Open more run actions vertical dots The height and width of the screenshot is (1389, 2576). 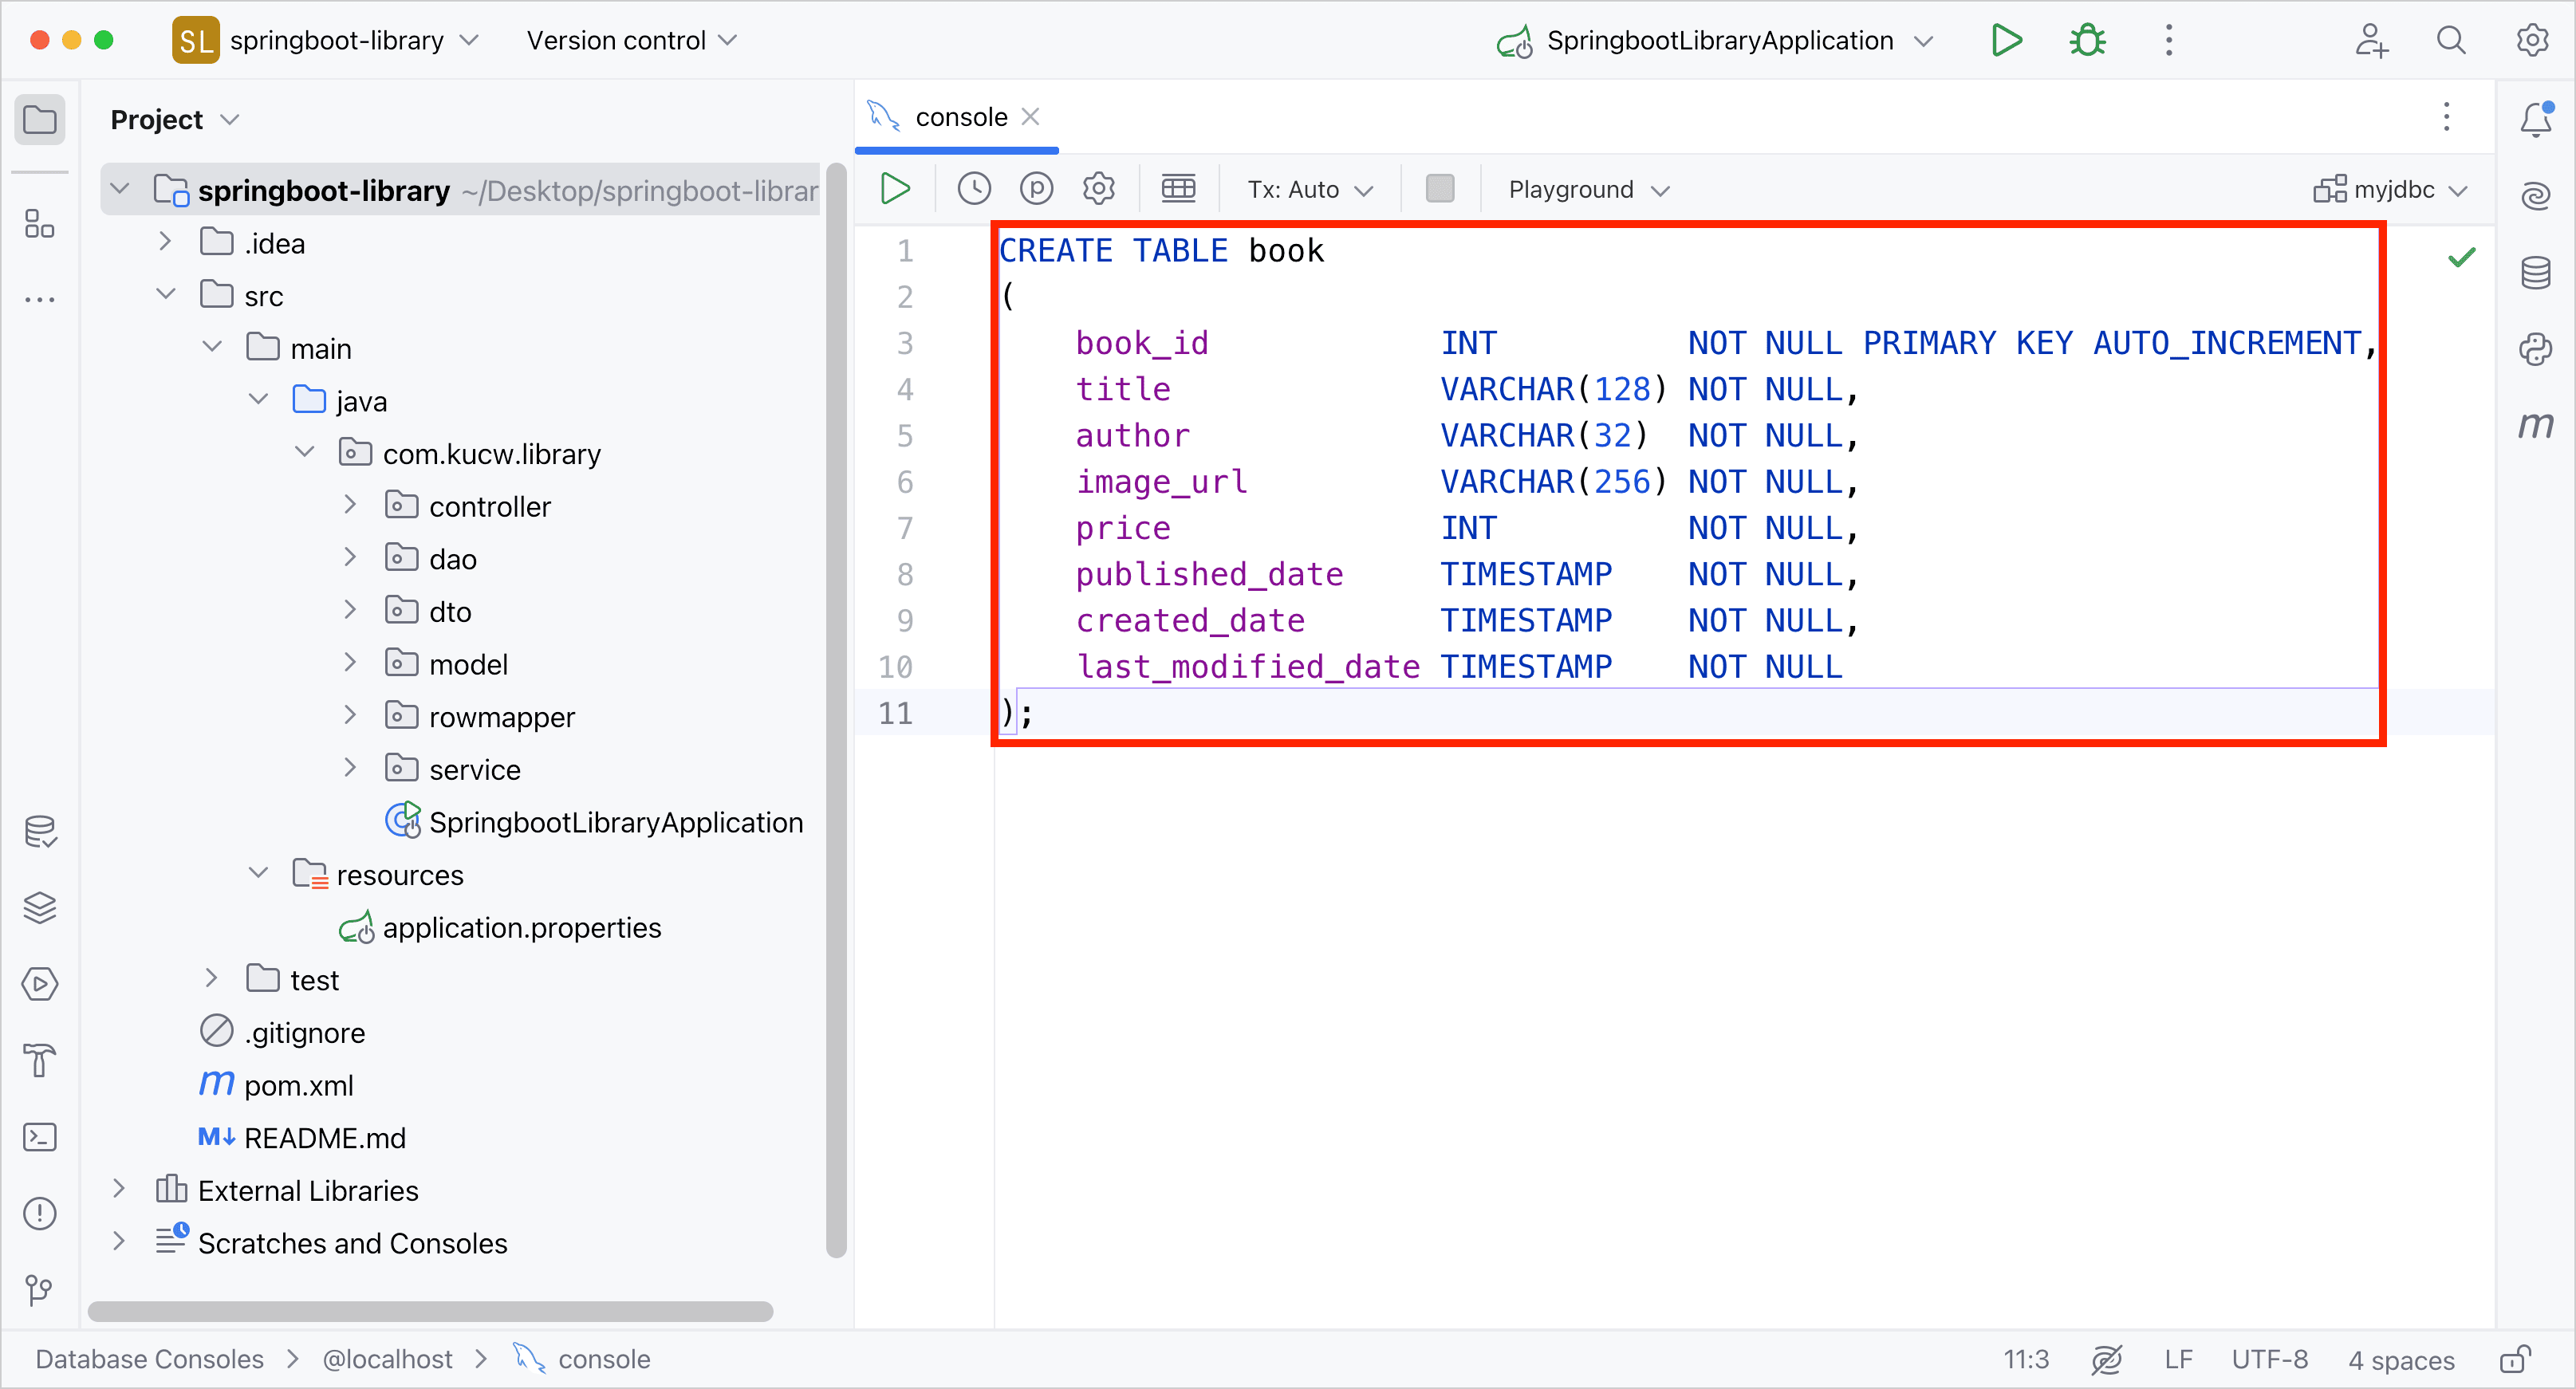(x=2169, y=40)
